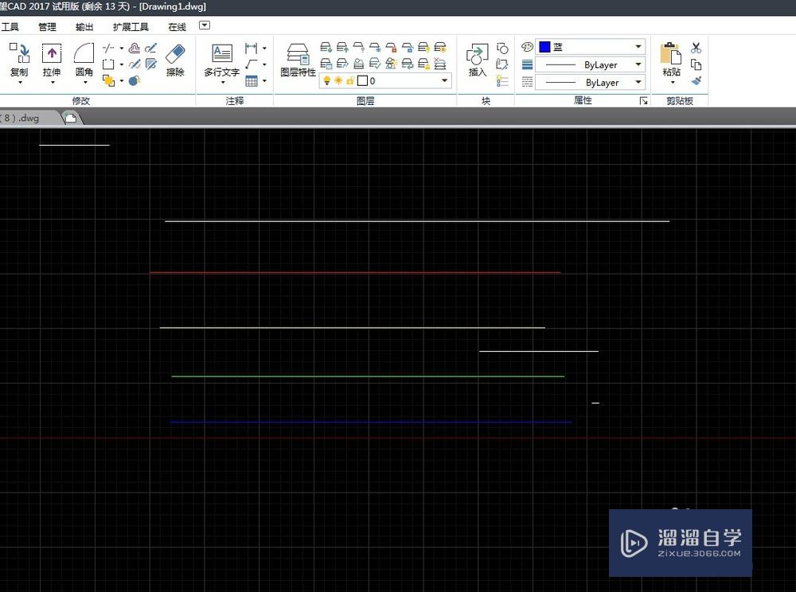Select the Format Painter brush icon
This screenshot has width=796, height=592.
click(x=696, y=80)
